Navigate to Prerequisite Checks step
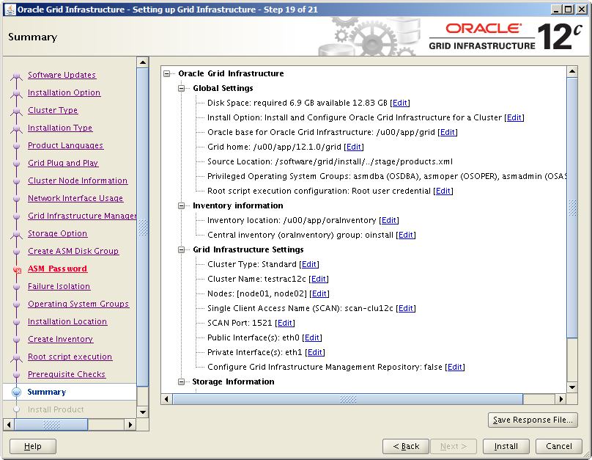592x460 pixels. 67,374
